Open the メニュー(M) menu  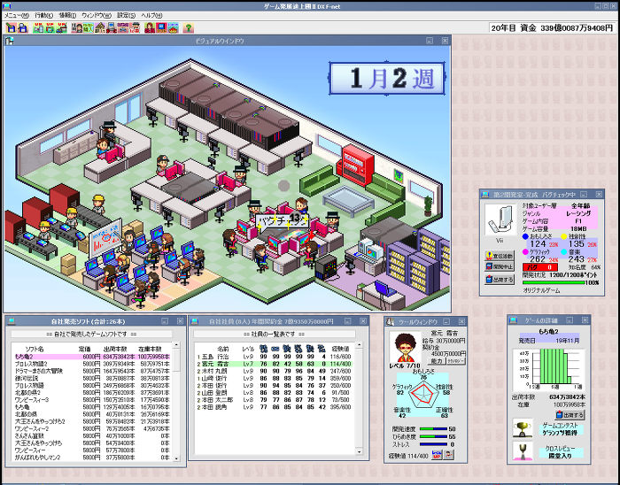tap(17, 15)
